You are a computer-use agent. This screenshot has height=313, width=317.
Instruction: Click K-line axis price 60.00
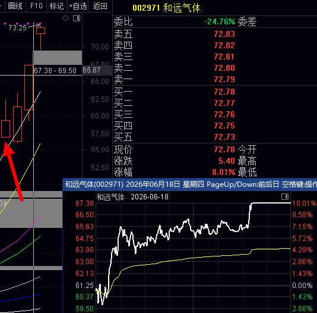pos(100,116)
